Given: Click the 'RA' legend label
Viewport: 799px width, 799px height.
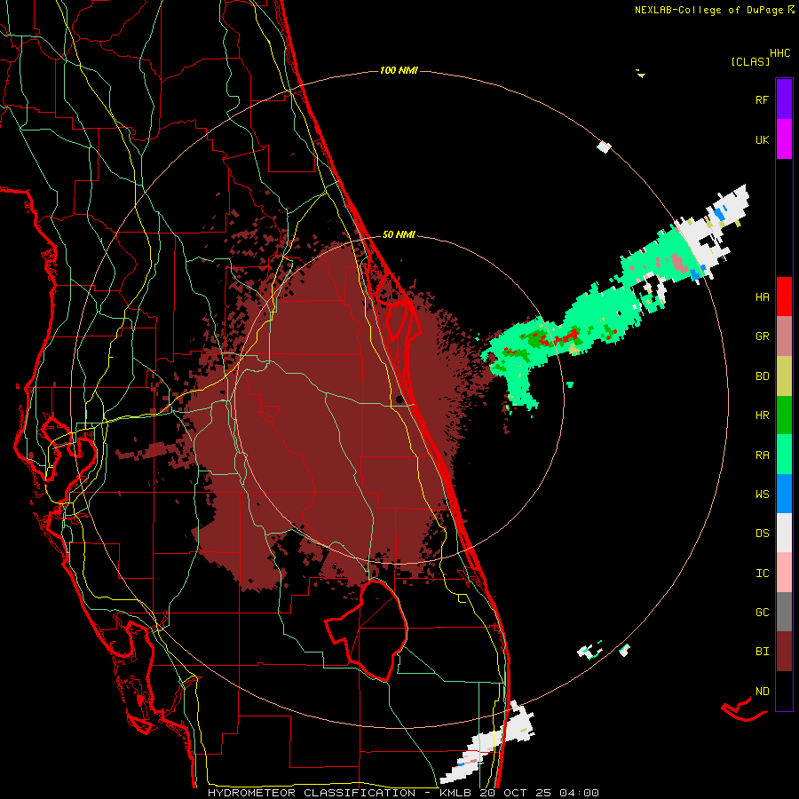Looking at the screenshot, I should point(762,455).
